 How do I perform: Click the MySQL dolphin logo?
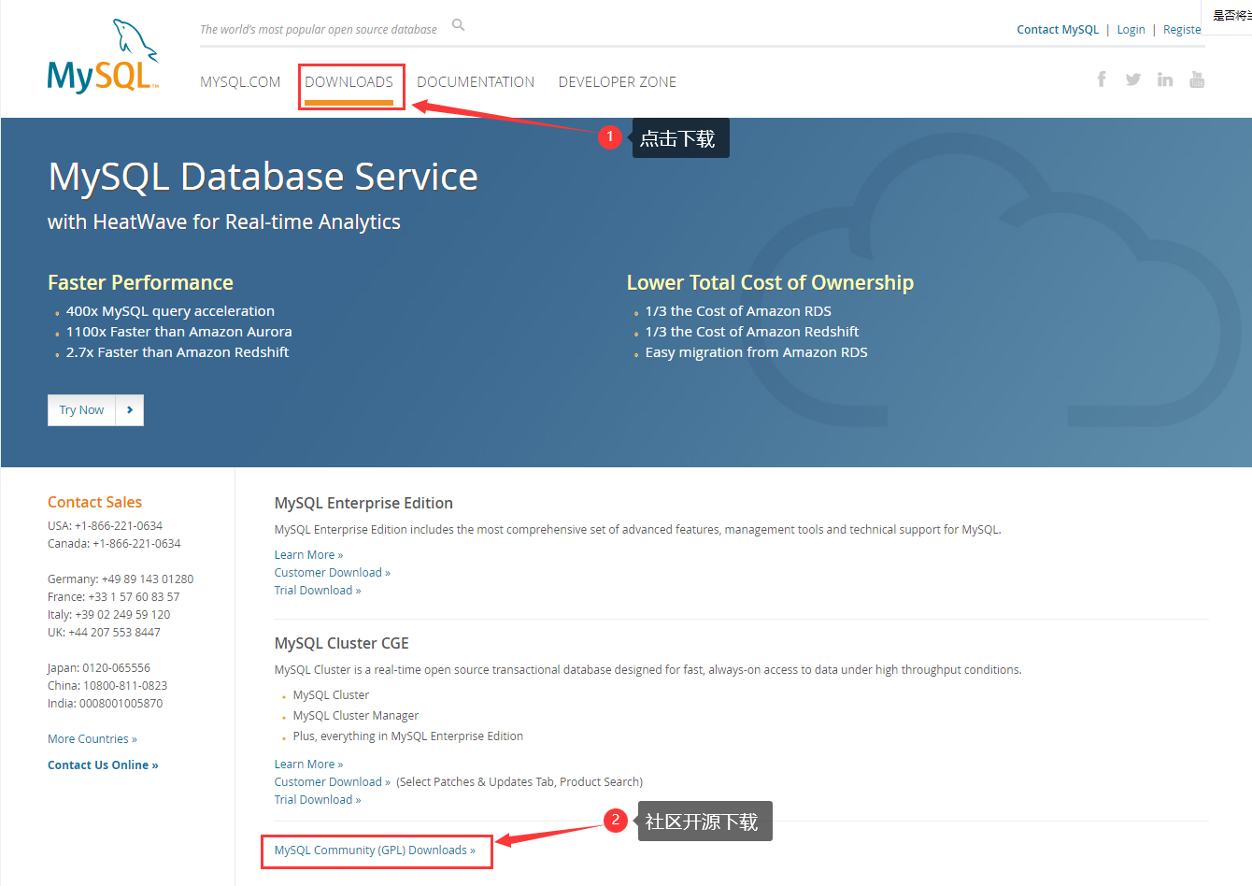click(104, 55)
